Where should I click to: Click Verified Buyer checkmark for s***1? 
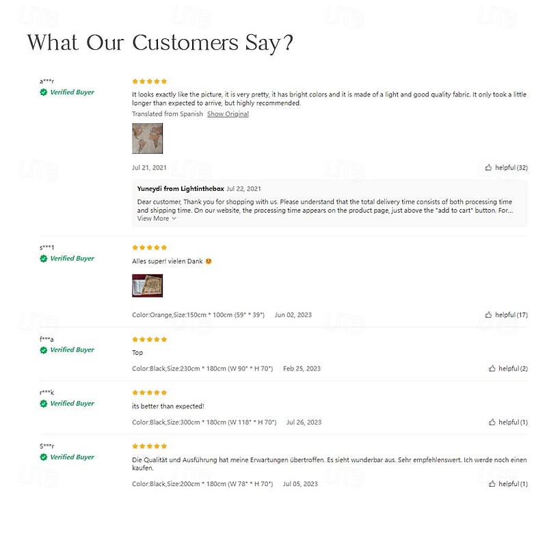coord(44,258)
